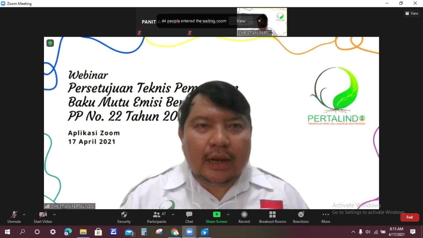Open the Reactions picker

[x=301, y=217]
